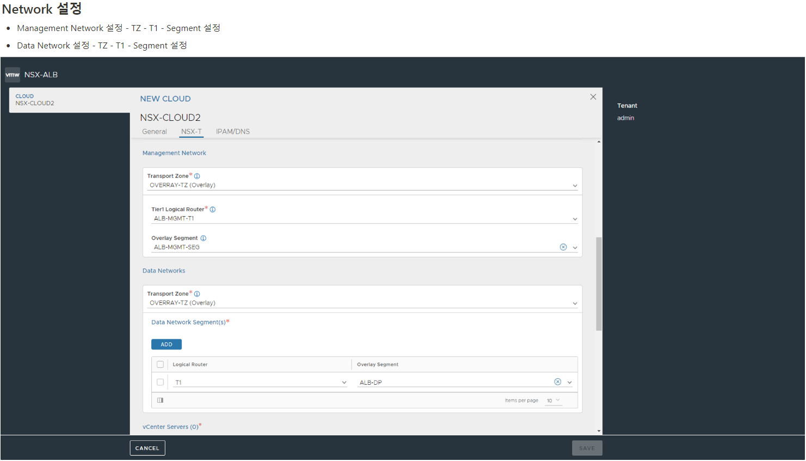Click scrollbar up arrow in dialog

click(x=599, y=142)
